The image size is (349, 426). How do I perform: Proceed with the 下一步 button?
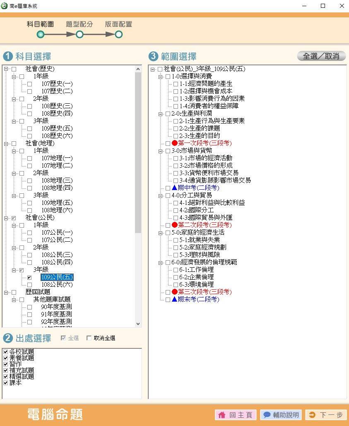click(326, 415)
